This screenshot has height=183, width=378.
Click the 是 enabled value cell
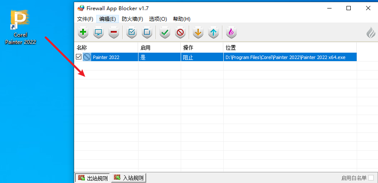tap(159, 57)
